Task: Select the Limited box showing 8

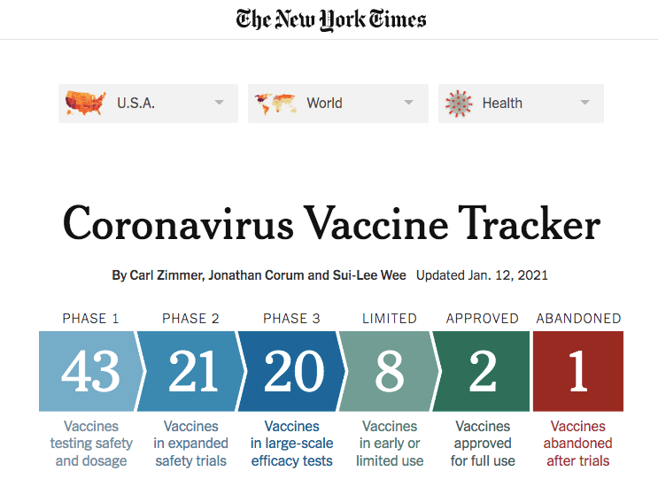Action: click(x=390, y=371)
